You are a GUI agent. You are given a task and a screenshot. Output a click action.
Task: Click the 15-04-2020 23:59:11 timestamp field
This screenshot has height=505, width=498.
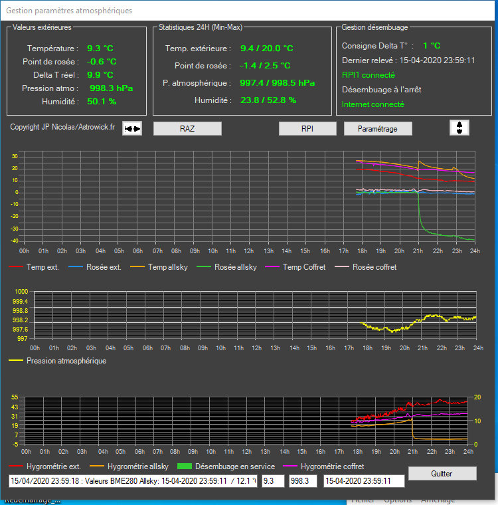pos(364,481)
